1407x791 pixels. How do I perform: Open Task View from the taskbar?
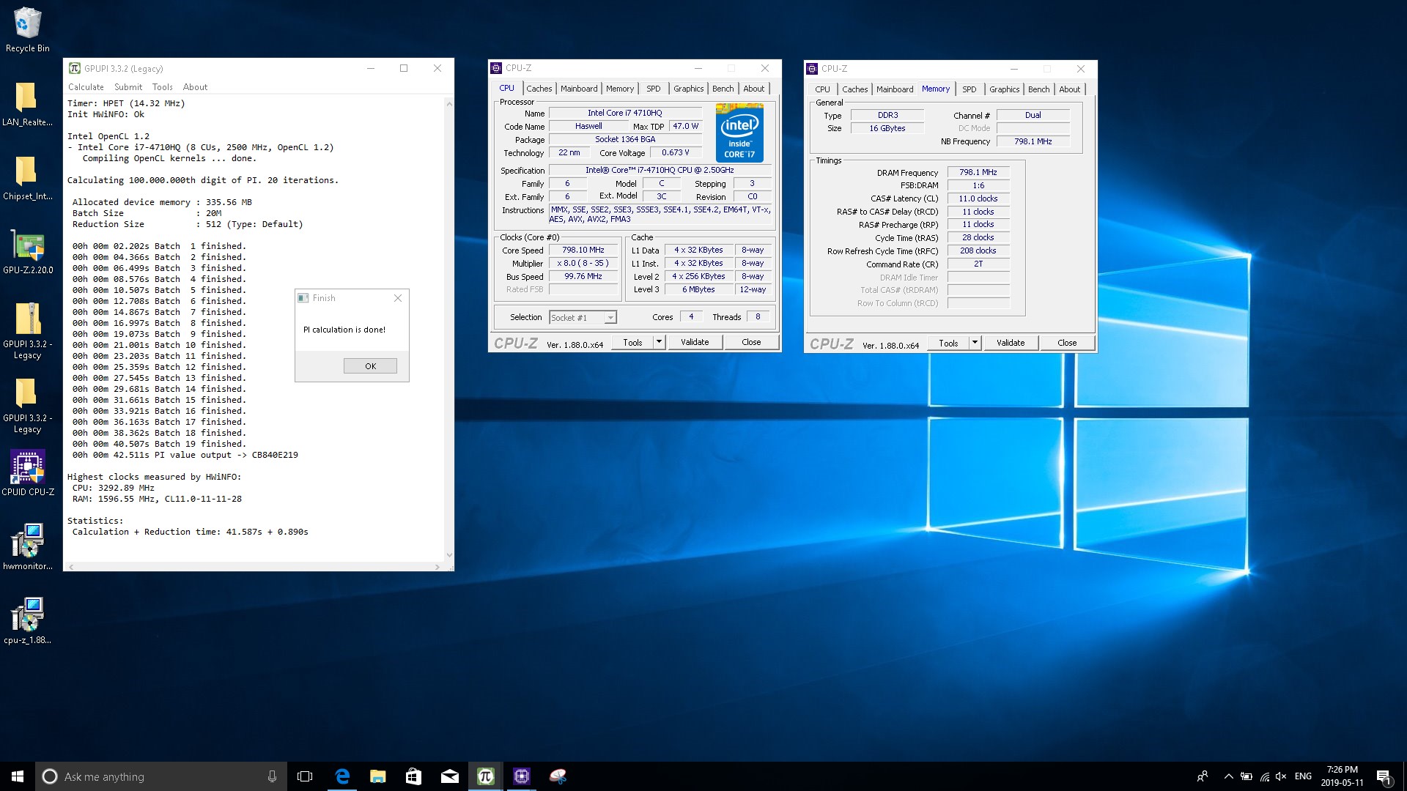click(x=305, y=776)
